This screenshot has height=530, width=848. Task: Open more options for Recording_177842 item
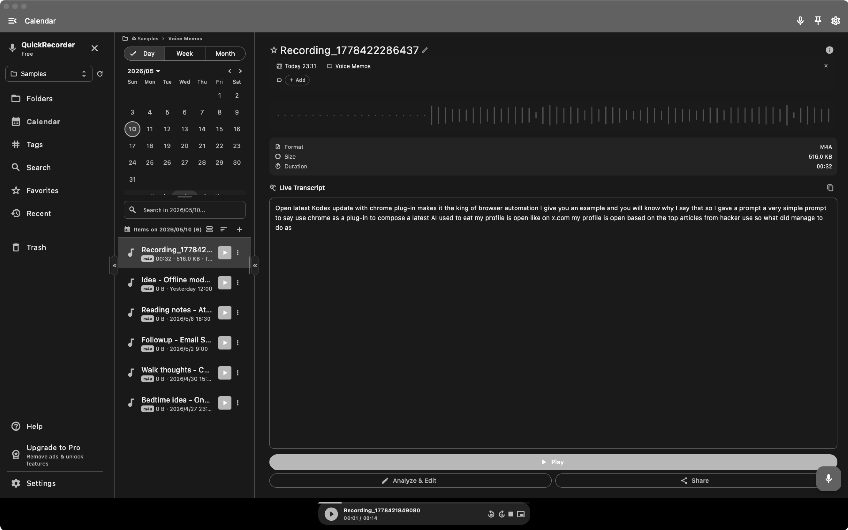point(238,253)
